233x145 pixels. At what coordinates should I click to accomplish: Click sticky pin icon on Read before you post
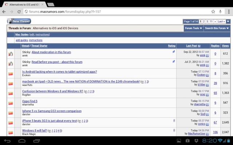click(174, 61)
